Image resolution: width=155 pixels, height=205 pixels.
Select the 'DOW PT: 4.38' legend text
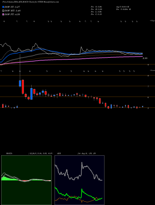click(x=12, y=14)
